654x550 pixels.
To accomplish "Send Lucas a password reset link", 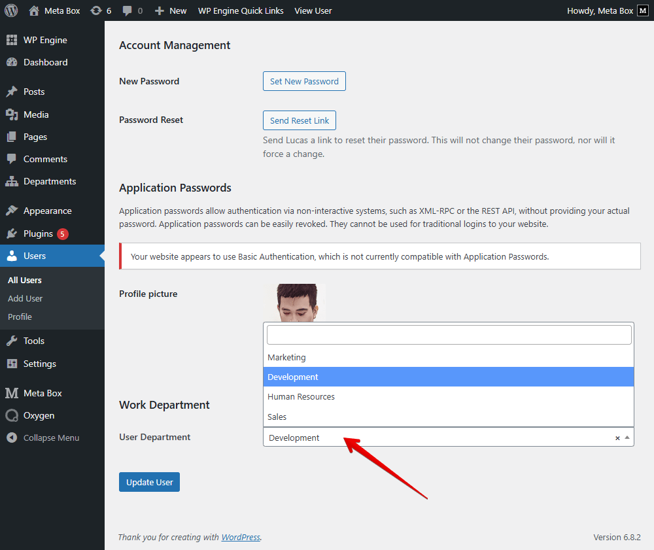I will tap(299, 120).
